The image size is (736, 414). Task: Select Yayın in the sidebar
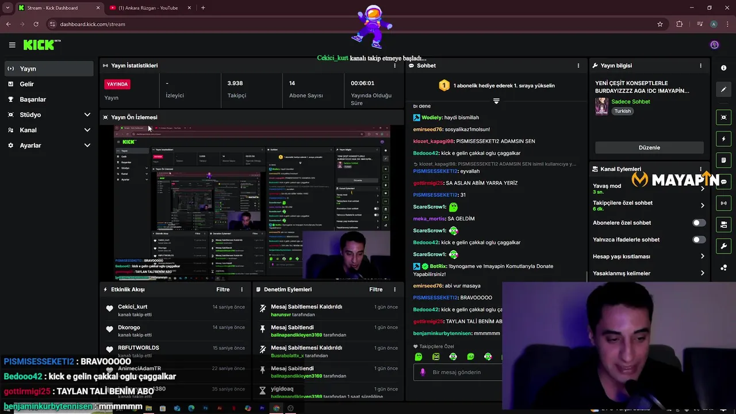pyautogui.click(x=49, y=68)
